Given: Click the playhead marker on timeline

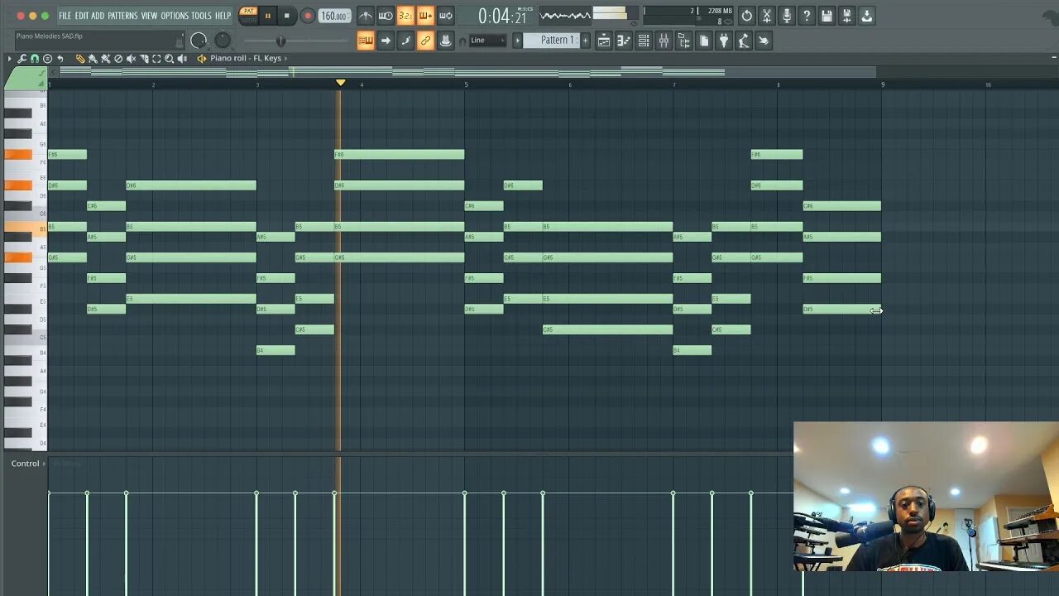Looking at the screenshot, I should tap(340, 83).
